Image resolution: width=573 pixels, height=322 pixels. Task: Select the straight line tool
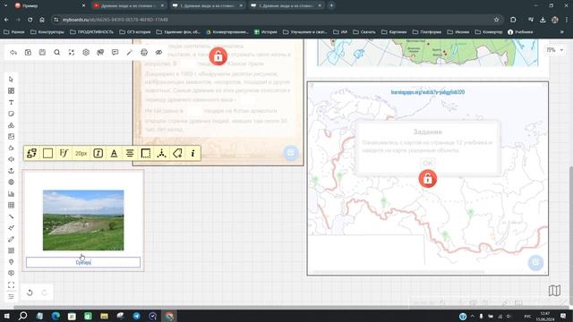click(11, 216)
